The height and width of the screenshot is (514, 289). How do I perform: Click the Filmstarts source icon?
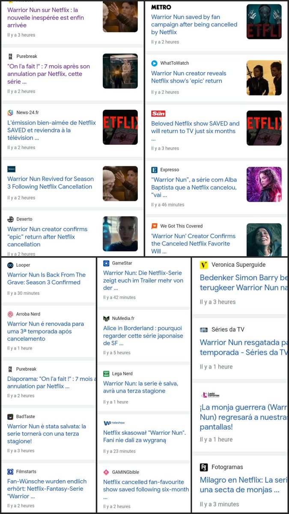pos(11,472)
